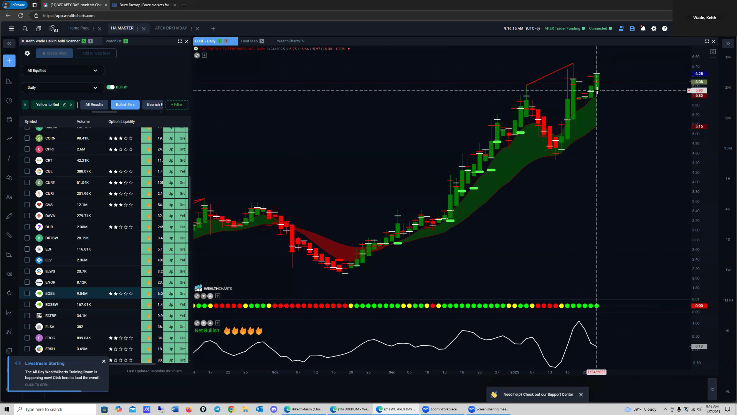Check the CVS row checkbox
The width and height of the screenshot is (737, 415).
point(27,205)
